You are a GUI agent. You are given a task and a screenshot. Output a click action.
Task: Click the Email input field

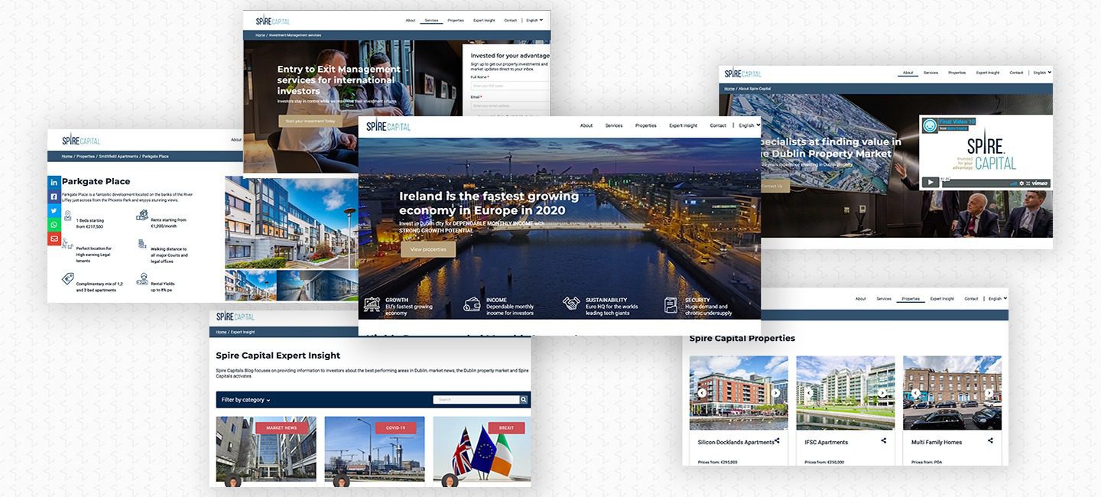[x=510, y=106]
